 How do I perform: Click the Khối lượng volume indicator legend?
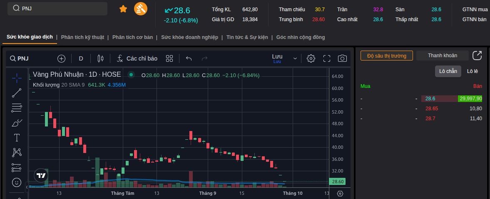pyautogui.click(x=46, y=85)
